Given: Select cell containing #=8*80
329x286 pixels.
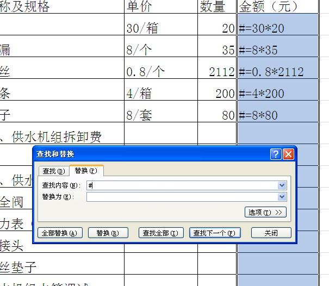Looking at the screenshot, I should 278,111.
